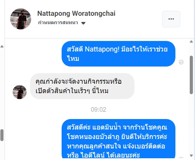
Task: Select the blue สวัสดีค่ะ แอดมินน้ำ message bubble
Action: click(119, 139)
